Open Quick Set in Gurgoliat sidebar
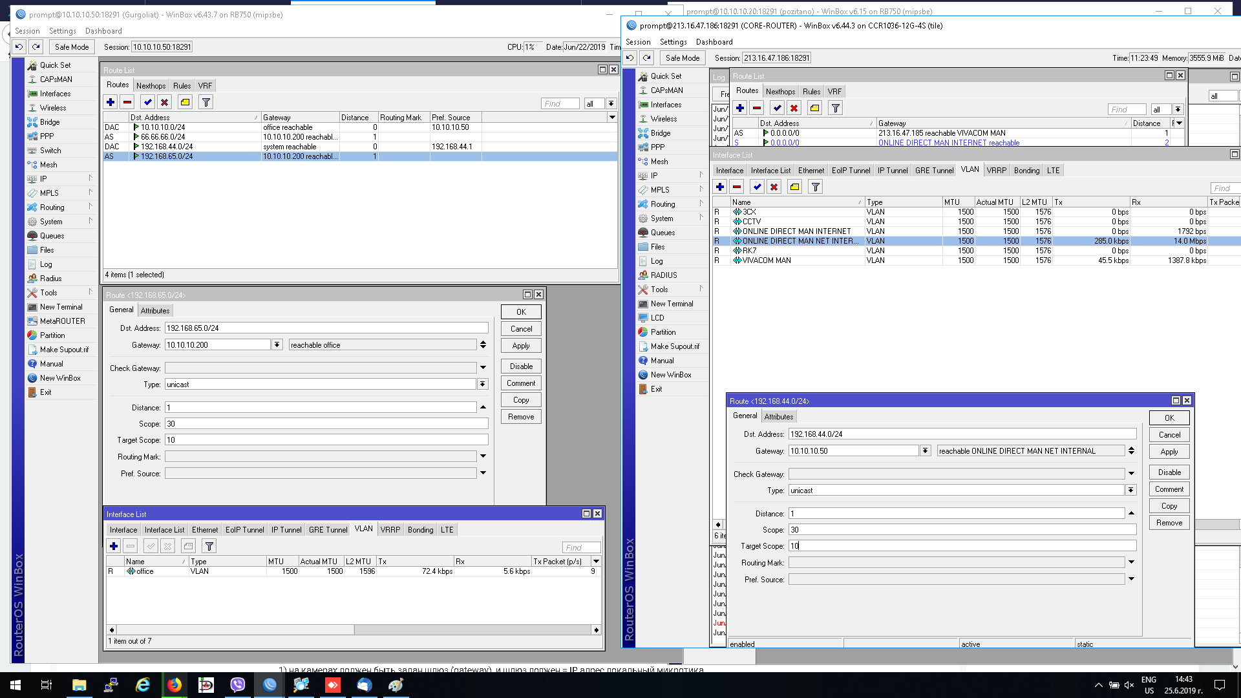 (56, 65)
